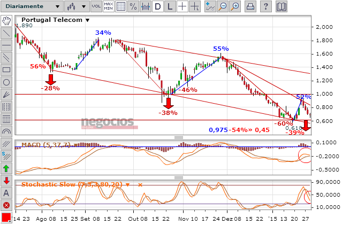Select the triple diagonal lines tool

(6, 144)
